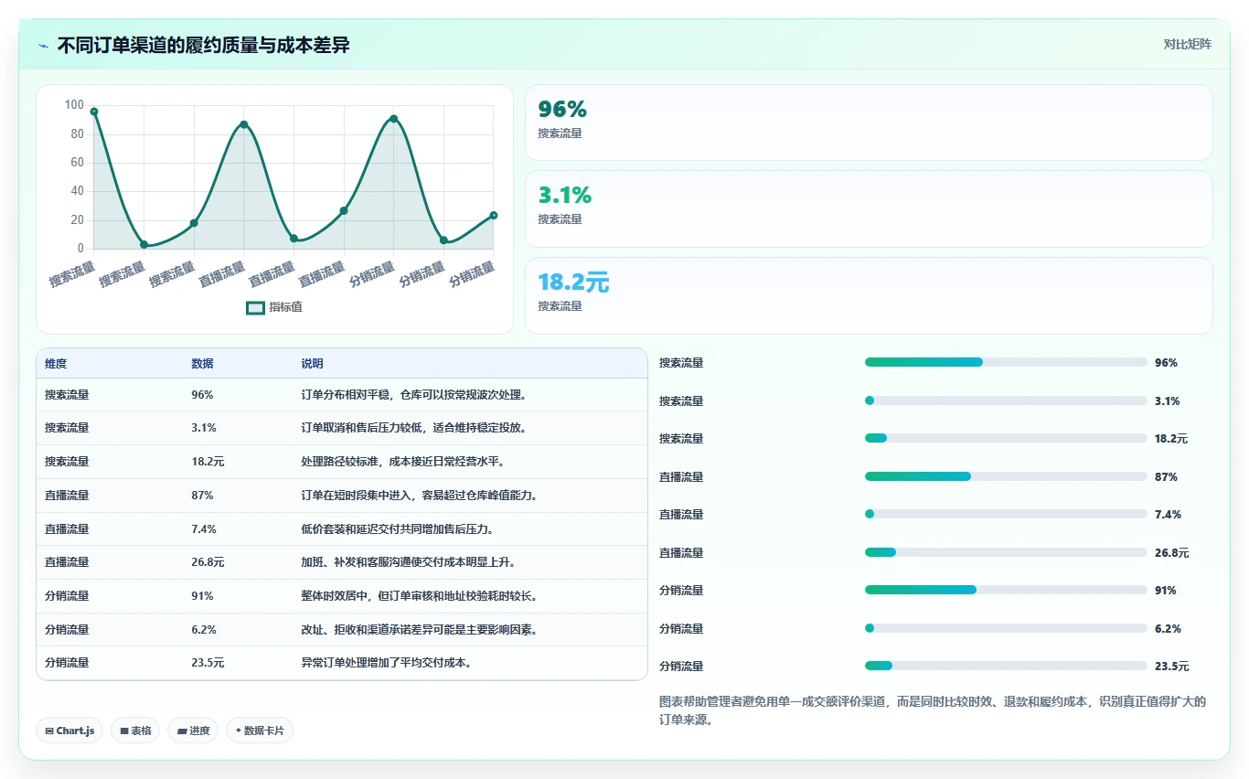Open the 96% 搜索流量 summary card
The width and height of the screenshot is (1249, 779).
click(x=869, y=123)
